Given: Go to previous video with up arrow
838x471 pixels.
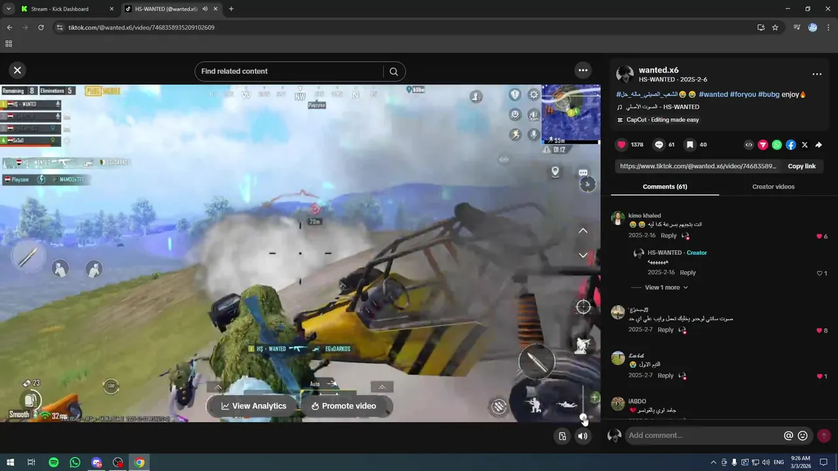Looking at the screenshot, I should 583,231.
